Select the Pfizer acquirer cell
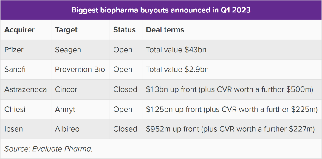Screen dimensions: 322x159 (x=14, y=50)
